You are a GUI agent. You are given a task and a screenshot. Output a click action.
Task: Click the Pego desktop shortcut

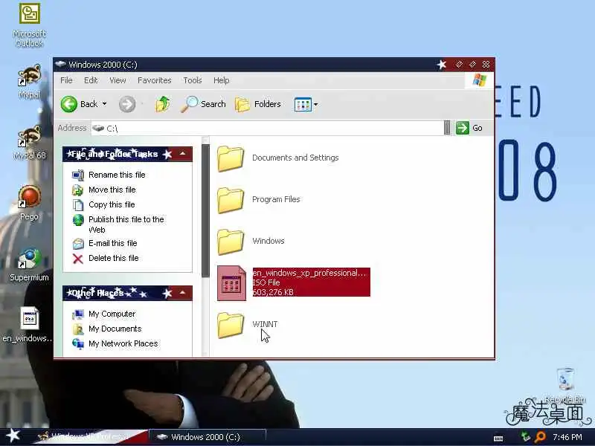click(29, 203)
